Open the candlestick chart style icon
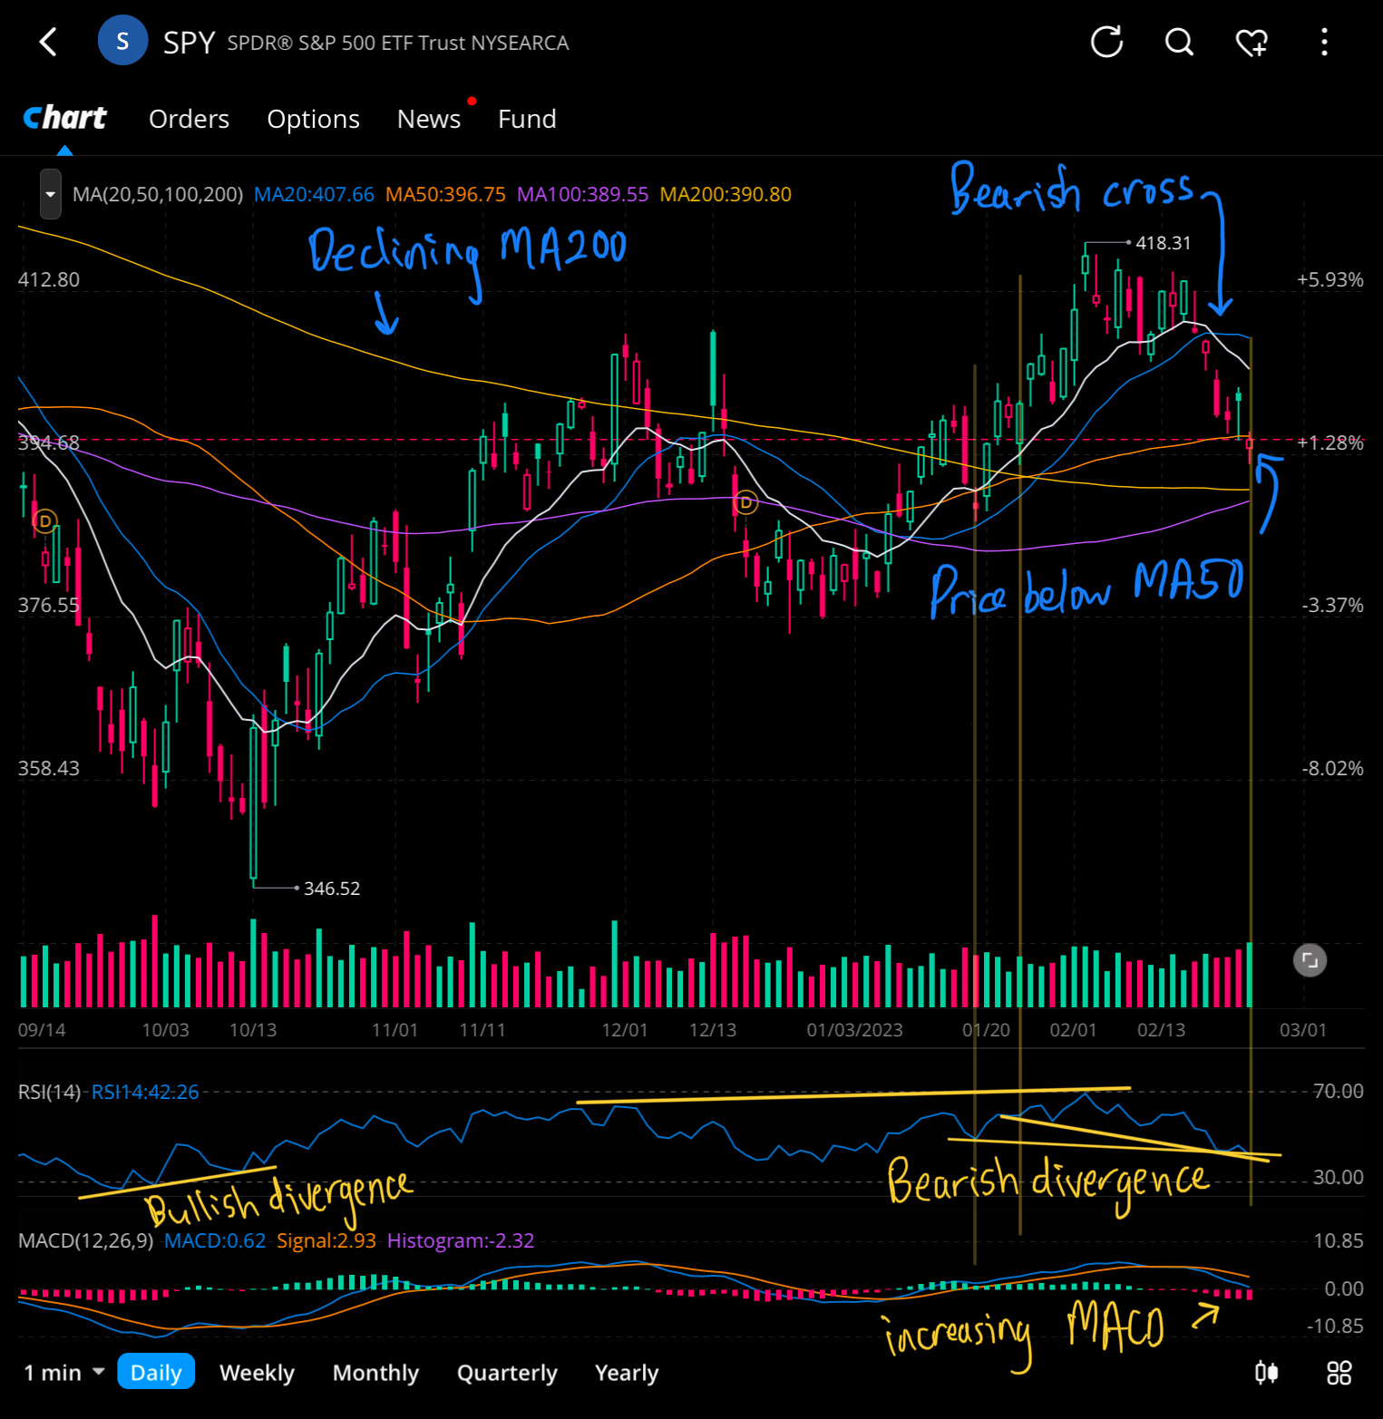1383x1419 pixels. coord(1267,1373)
